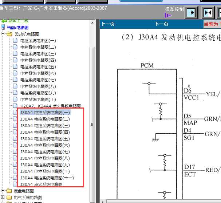Click the view control converge-arrows button
Image resolution: width=221 pixels, height=203 pixels.
click(x=208, y=13)
